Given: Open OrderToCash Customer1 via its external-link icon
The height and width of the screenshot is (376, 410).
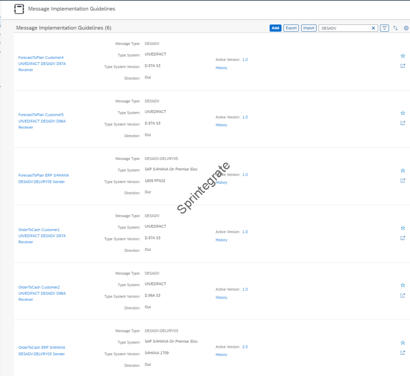Looking at the screenshot, I should (x=402, y=238).
